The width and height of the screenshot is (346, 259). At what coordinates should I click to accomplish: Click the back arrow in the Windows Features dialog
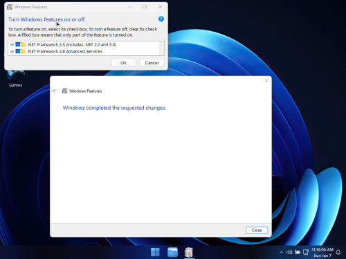[x=55, y=91]
